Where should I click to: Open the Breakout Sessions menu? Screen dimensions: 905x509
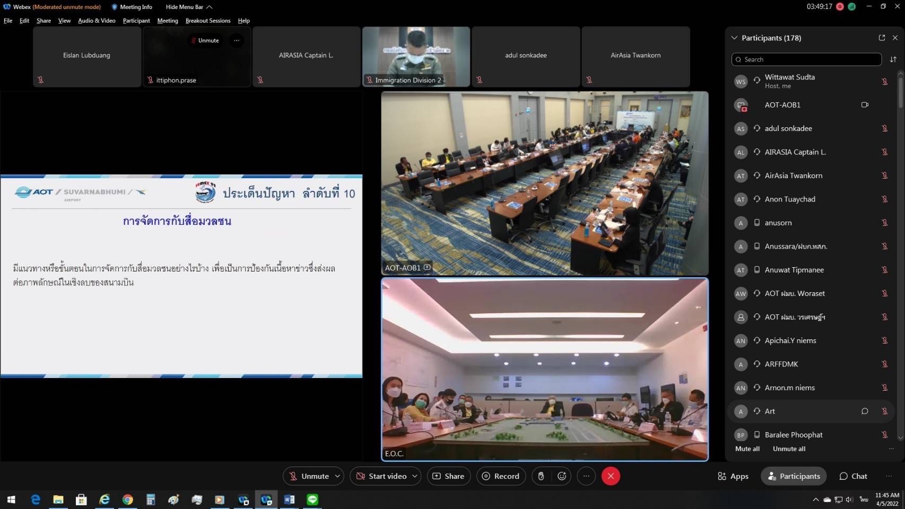tap(207, 21)
